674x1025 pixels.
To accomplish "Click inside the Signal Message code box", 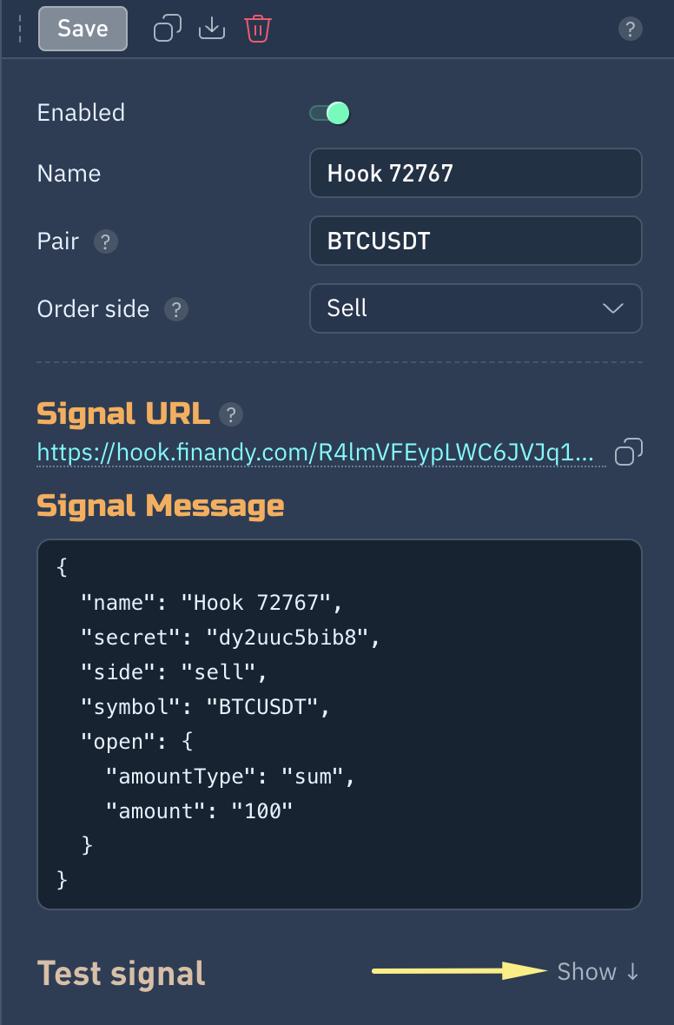I will (339, 724).
